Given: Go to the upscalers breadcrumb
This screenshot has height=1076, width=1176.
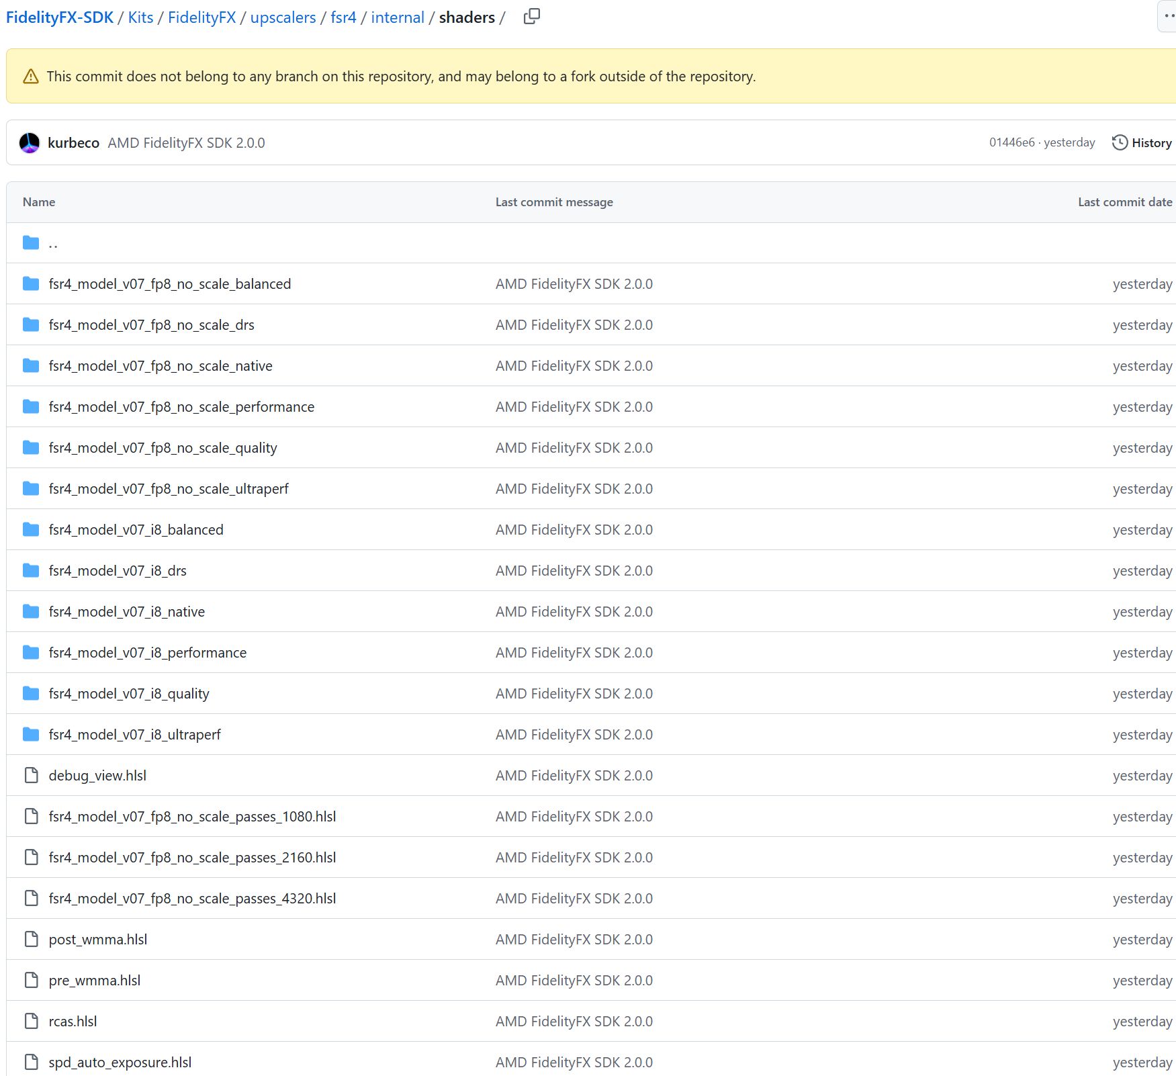Looking at the screenshot, I should (283, 17).
